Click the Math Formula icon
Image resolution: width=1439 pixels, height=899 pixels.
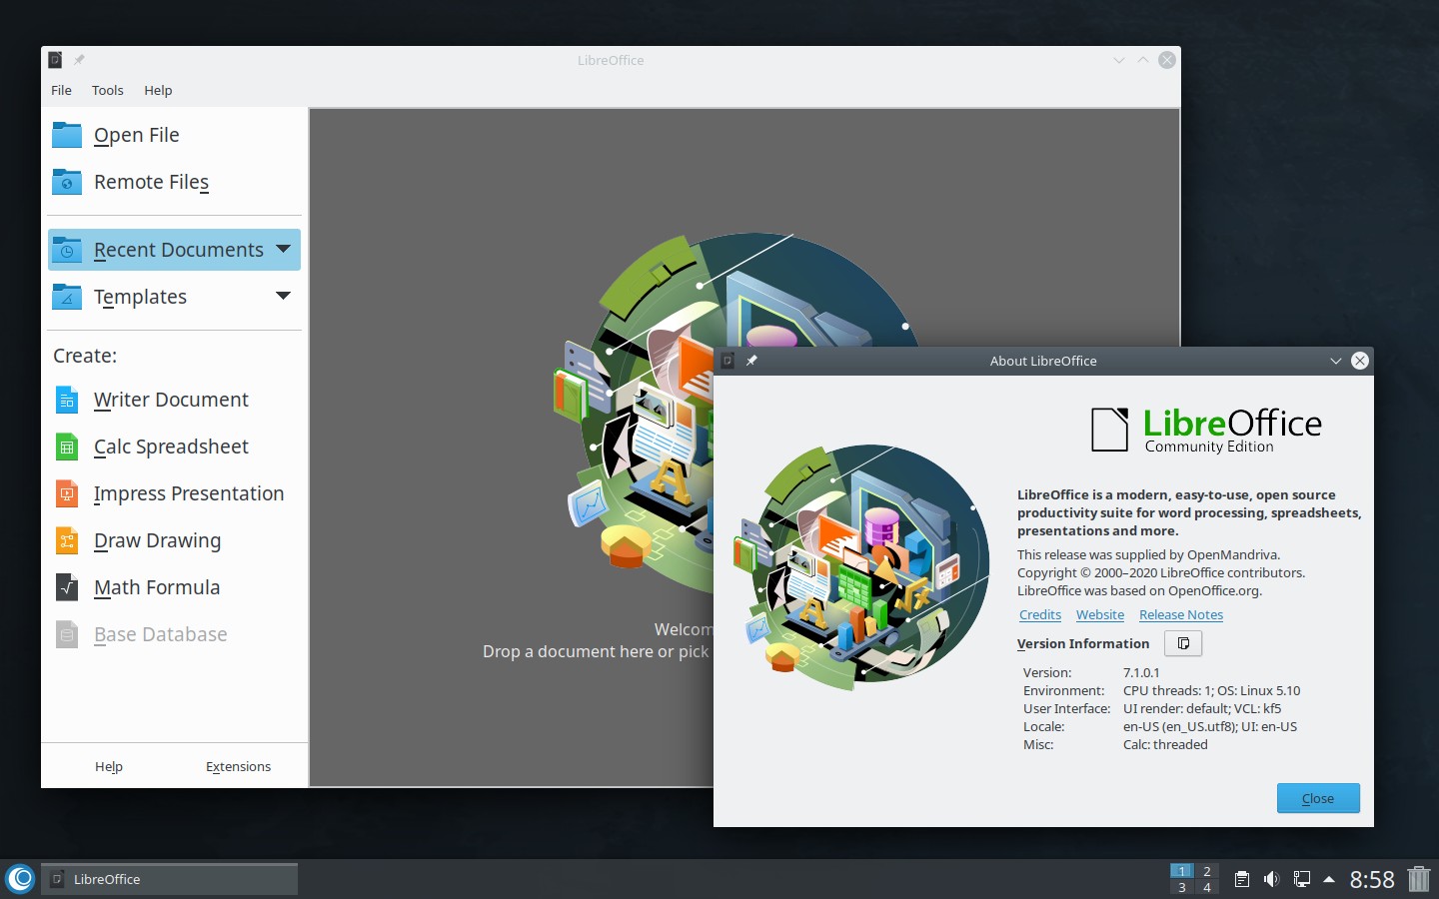coord(67,587)
